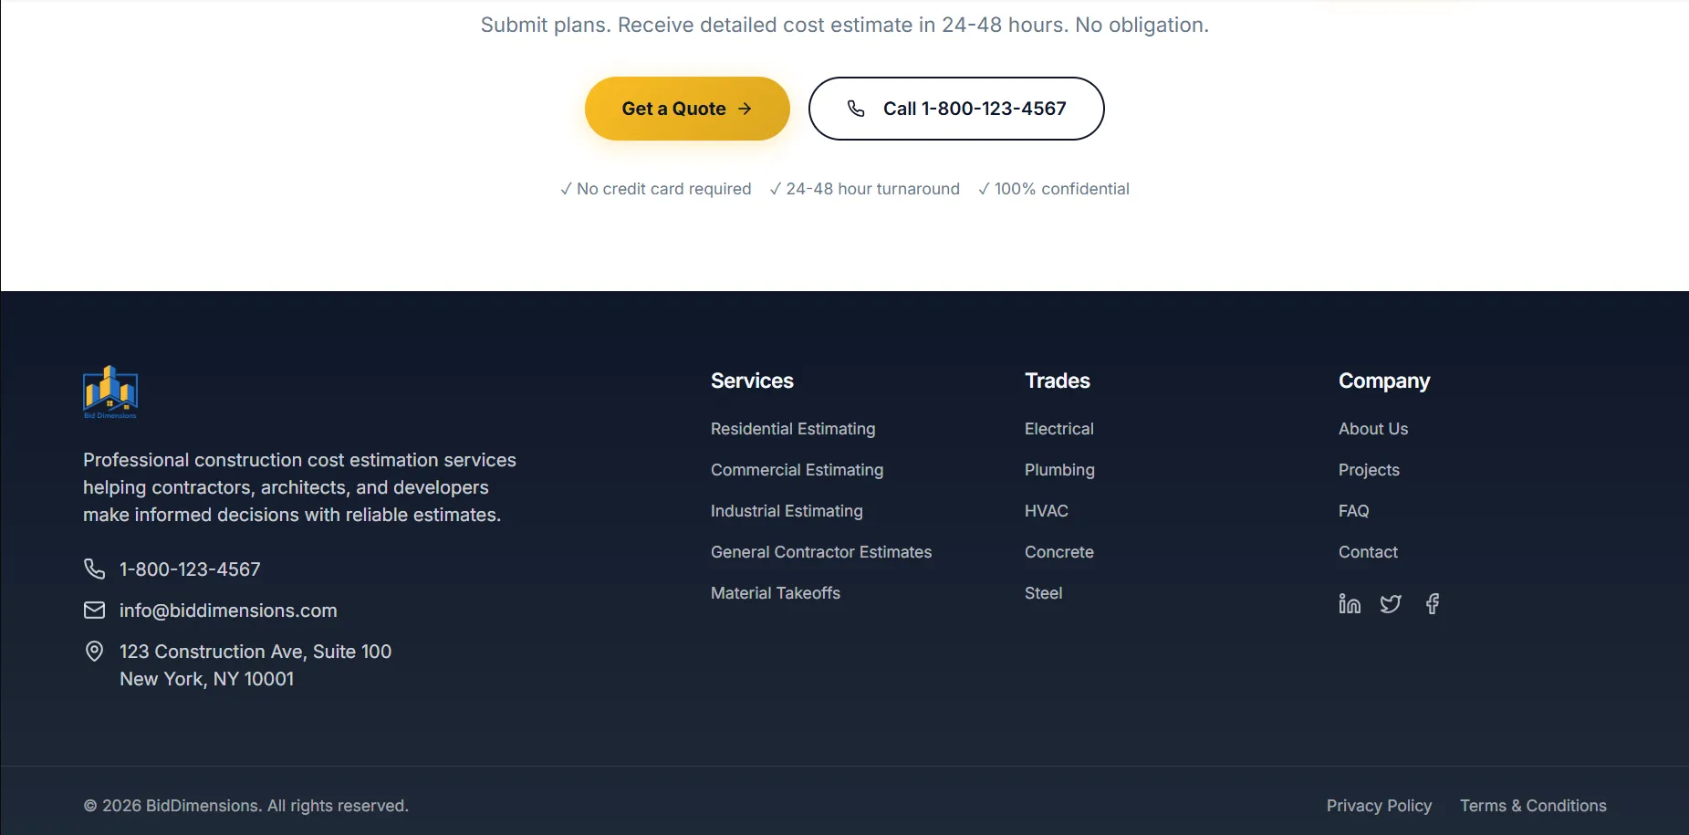1689x835 pixels.
Task: Go to the Electrical trade page
Action: (1058, 429)
